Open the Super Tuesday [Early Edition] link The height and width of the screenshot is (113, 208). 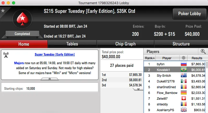click(55, 55)
